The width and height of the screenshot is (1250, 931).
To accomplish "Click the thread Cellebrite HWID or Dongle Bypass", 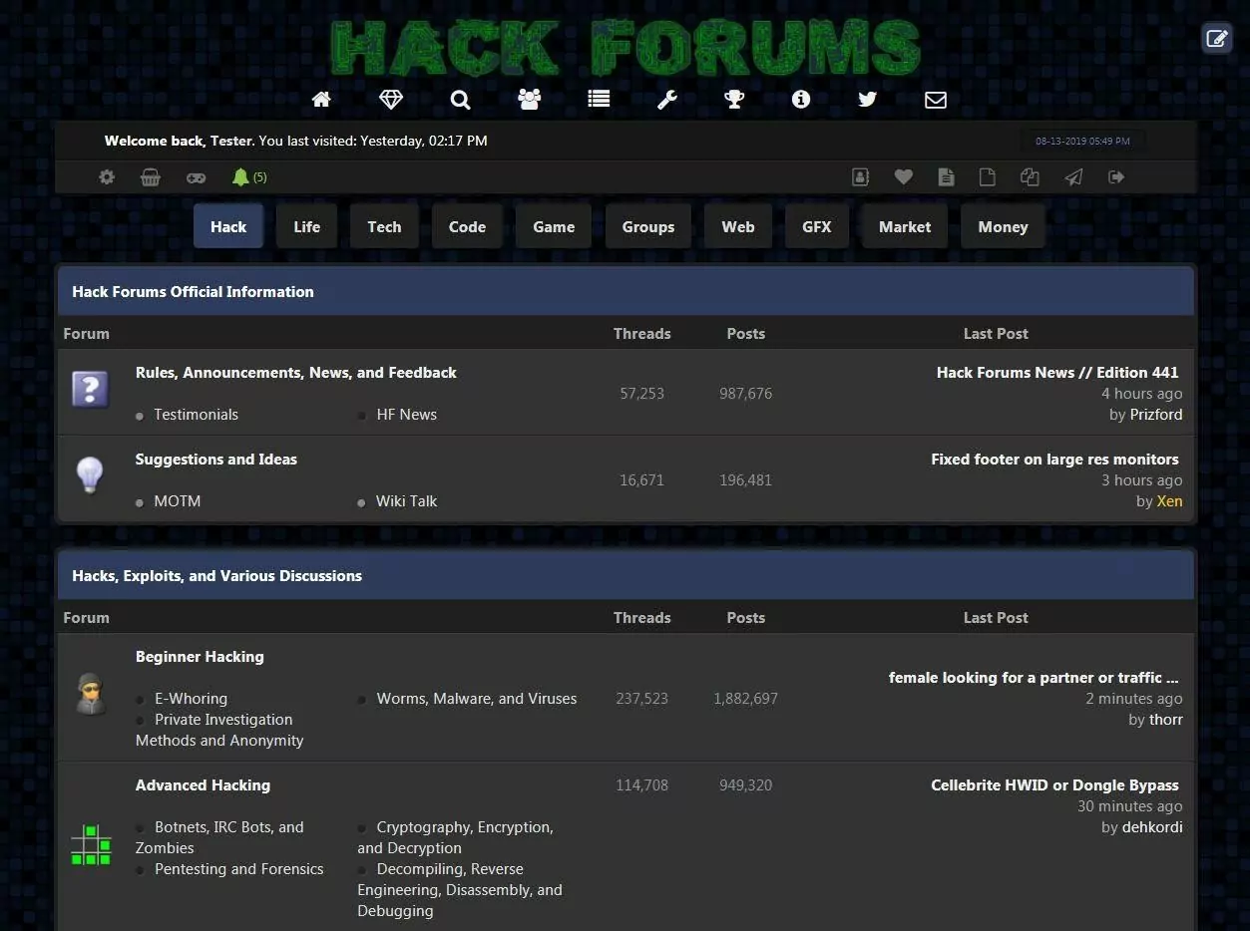I will (1054, 784).
